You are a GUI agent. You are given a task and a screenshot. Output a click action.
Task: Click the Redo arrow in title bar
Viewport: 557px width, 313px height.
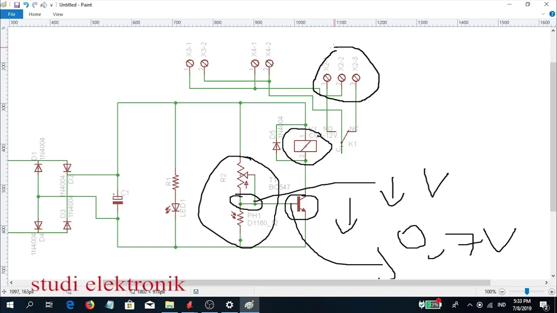pyautogui.click(x=35, y=5)
